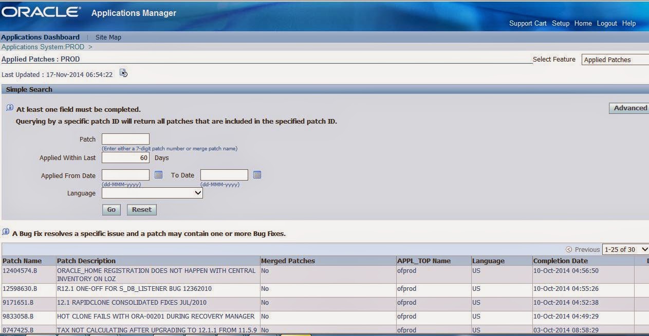Click the Previous page arrow icon
Viewport: 649px width, 336px height.
tap(569, 249)
